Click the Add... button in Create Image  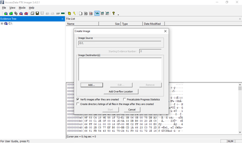click(x=92, y=85)
